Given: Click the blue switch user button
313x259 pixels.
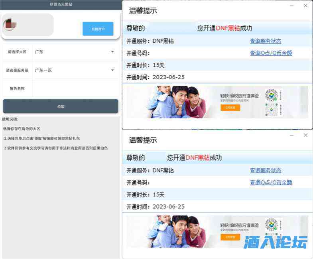Looking at the screenshot, I should click(98, 29).
